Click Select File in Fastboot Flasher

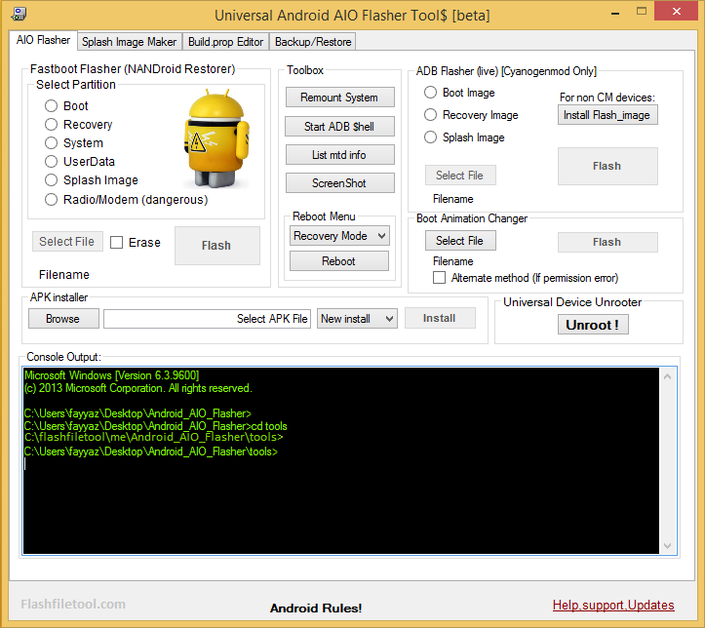(67, 242)
